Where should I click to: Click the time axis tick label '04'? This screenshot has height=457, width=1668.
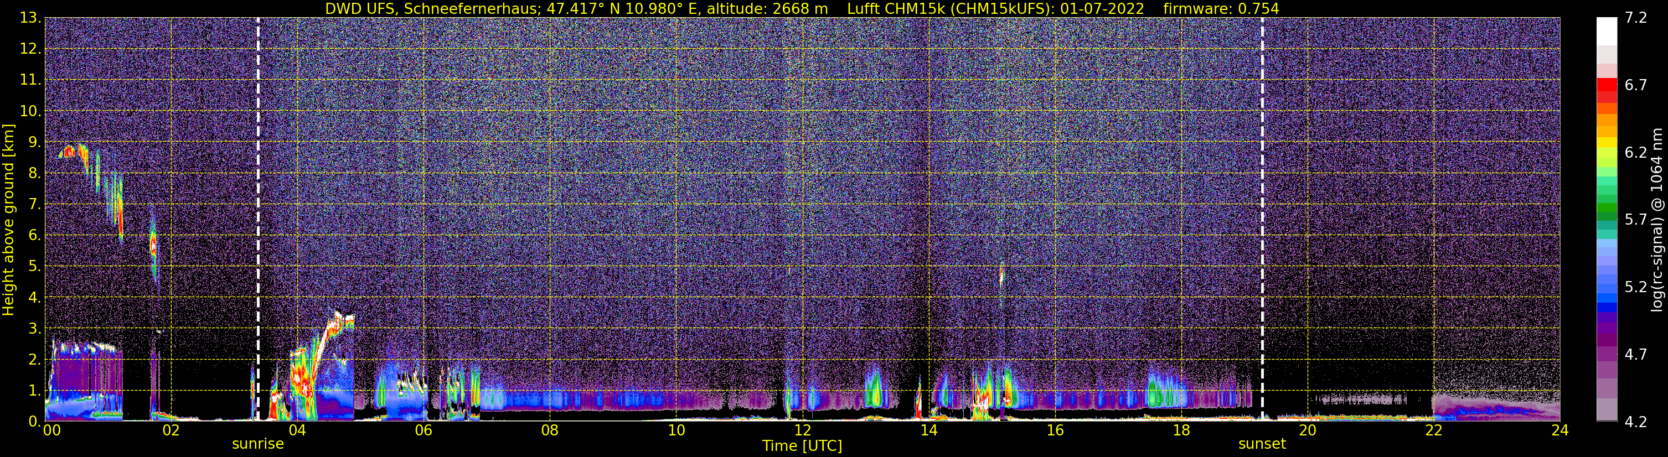297,430
